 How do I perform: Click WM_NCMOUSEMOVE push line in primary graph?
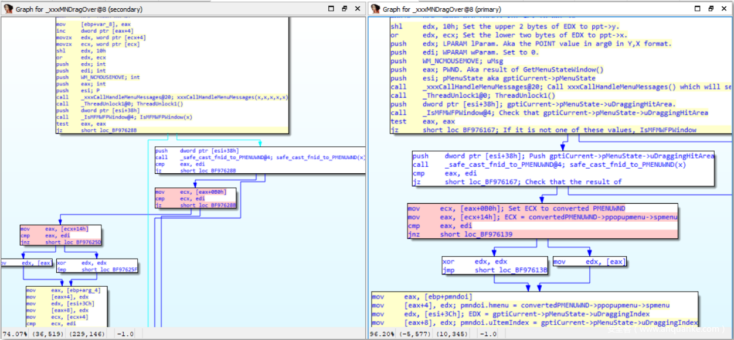(x=446, y=61)
